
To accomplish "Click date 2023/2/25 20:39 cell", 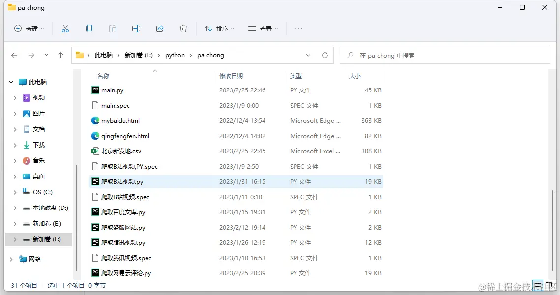I will tap(242, 273).
